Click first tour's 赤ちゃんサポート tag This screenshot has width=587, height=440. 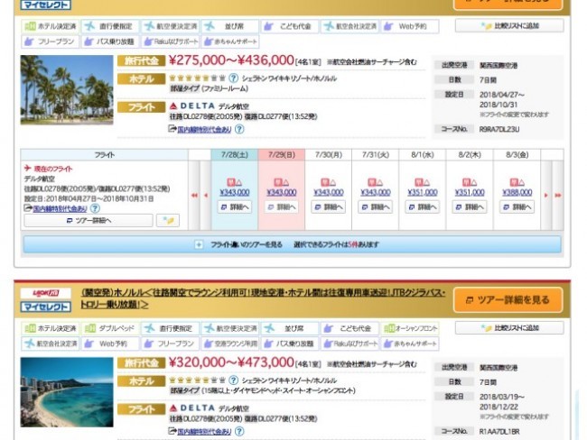click(x=230, y=41)
